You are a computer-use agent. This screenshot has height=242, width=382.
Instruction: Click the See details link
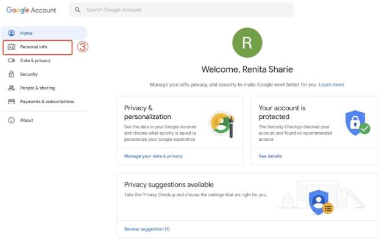pyautogui.click(x=270, y=156)
